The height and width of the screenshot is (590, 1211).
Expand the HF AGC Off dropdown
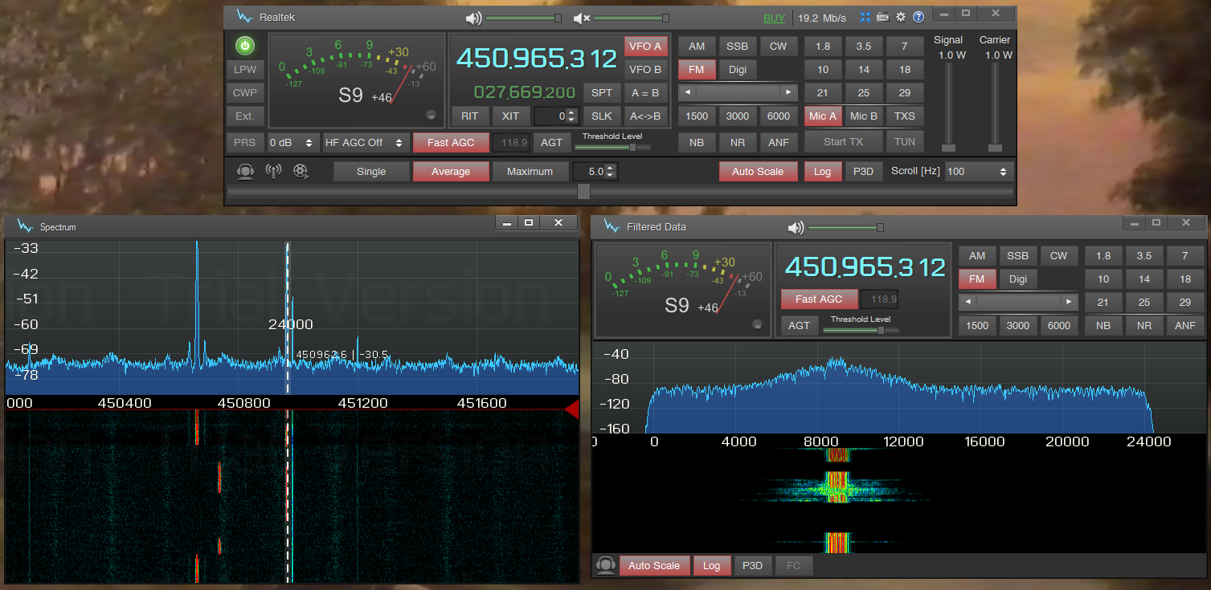click(x=364, y=142)
